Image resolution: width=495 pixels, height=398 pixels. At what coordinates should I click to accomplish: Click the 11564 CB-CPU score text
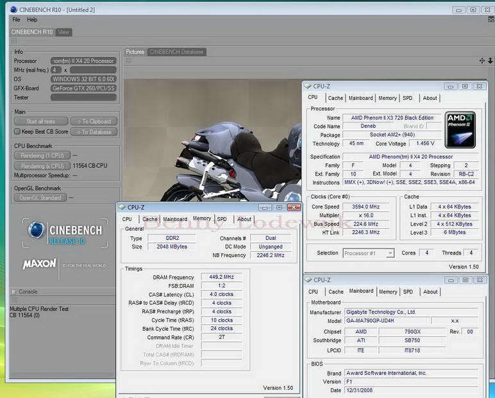tap(90, 166)
